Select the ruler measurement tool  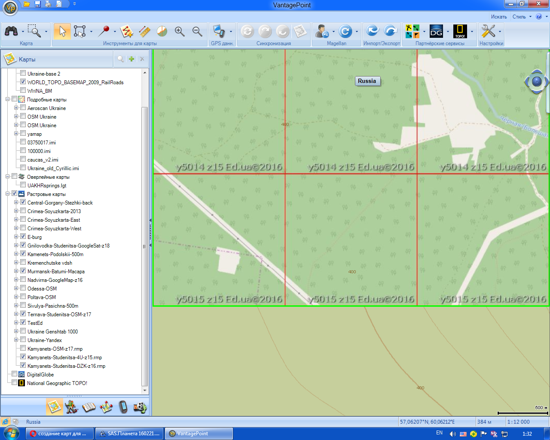point(144,31)
